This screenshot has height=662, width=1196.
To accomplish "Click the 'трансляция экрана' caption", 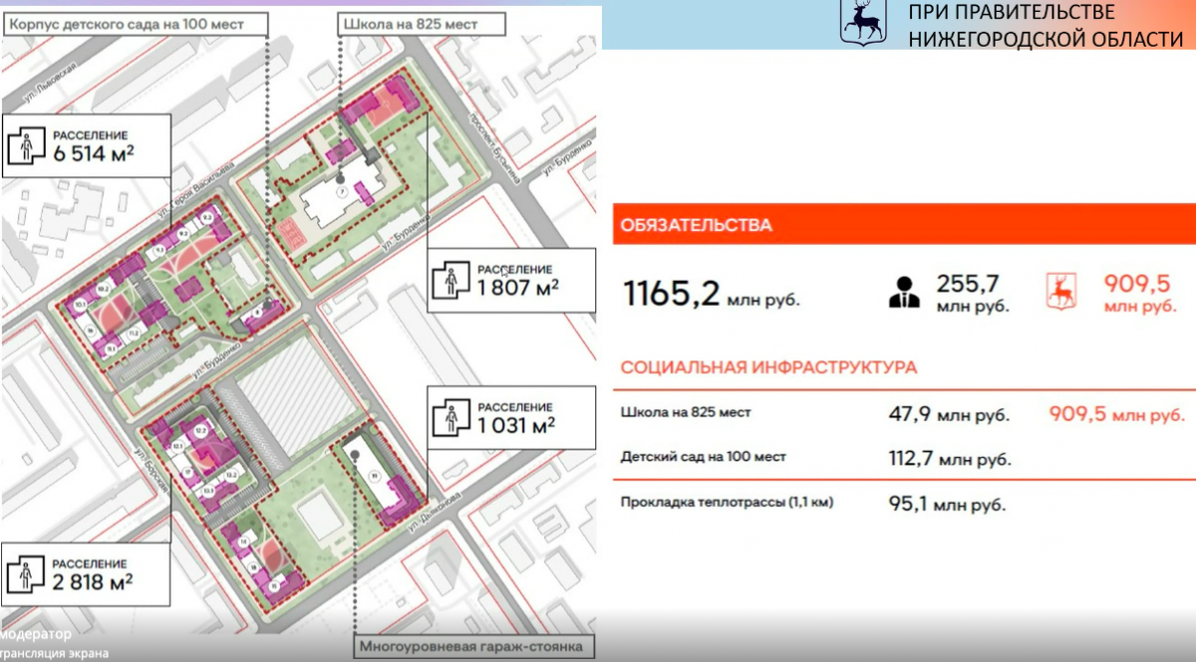I will (x=55, y=654).
